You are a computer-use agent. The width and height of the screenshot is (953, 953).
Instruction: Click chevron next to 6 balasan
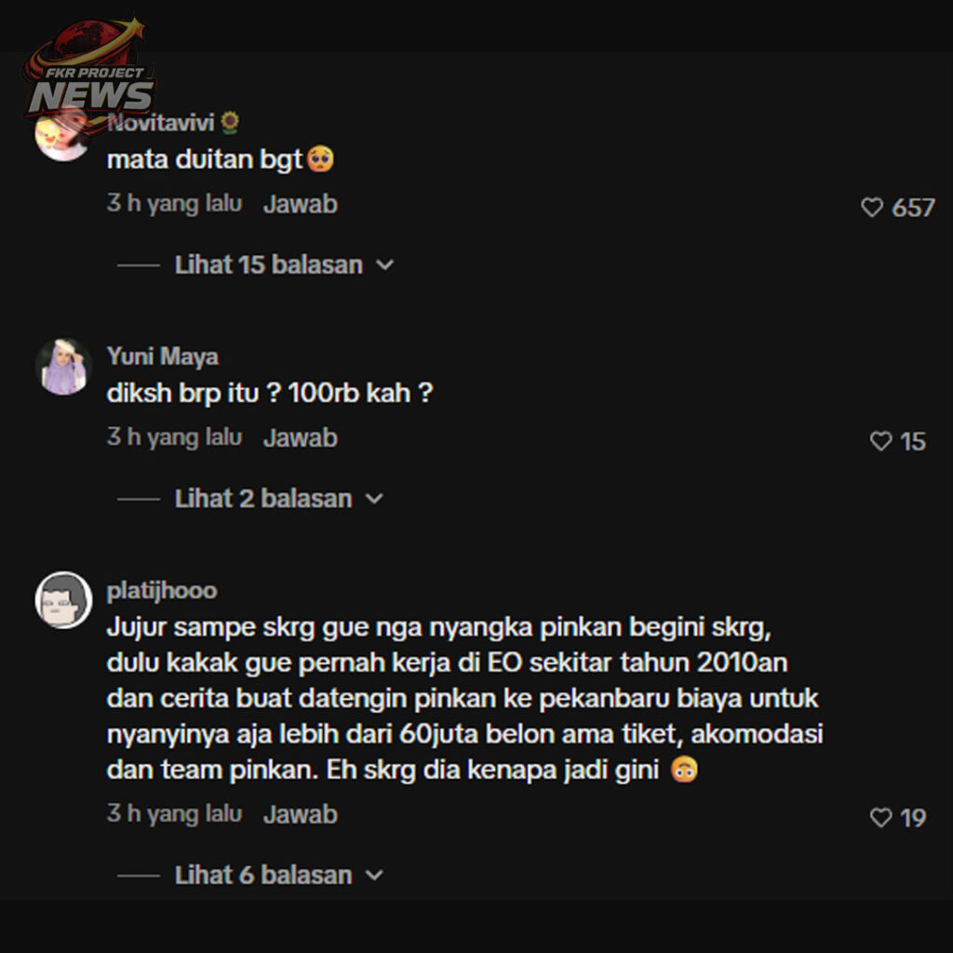point(374,876)
